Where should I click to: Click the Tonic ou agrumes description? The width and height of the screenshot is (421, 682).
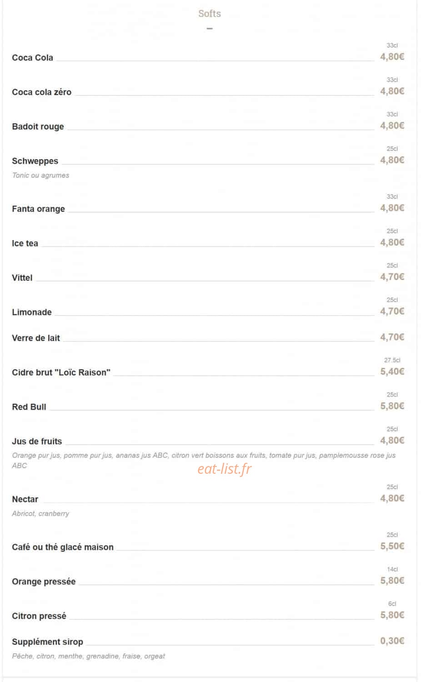pos(40,176)
